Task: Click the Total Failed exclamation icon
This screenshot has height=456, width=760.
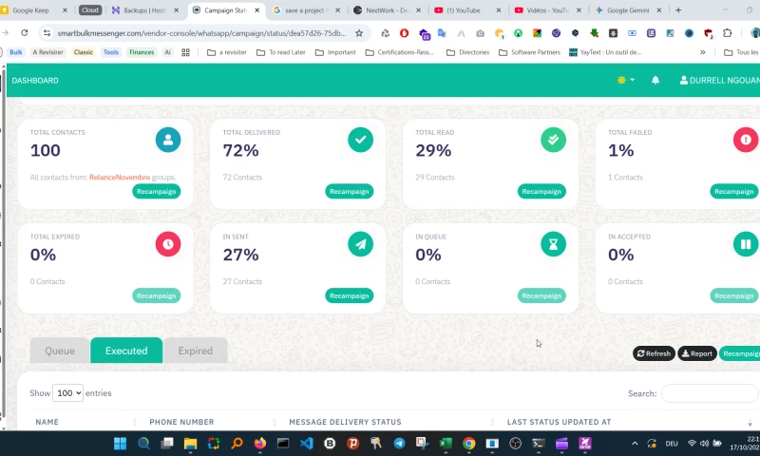Action: tap(745, 141)
